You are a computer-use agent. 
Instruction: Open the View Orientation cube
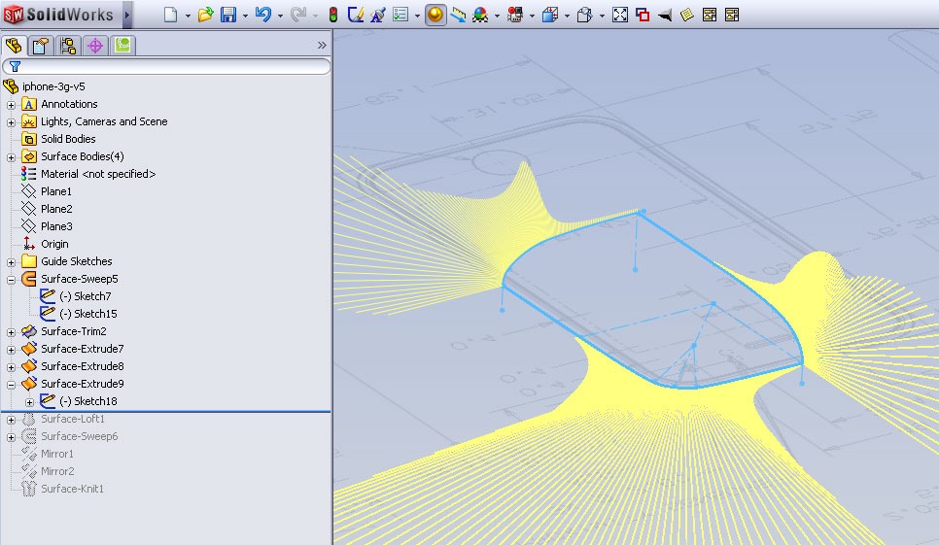[x=550, y=15]
